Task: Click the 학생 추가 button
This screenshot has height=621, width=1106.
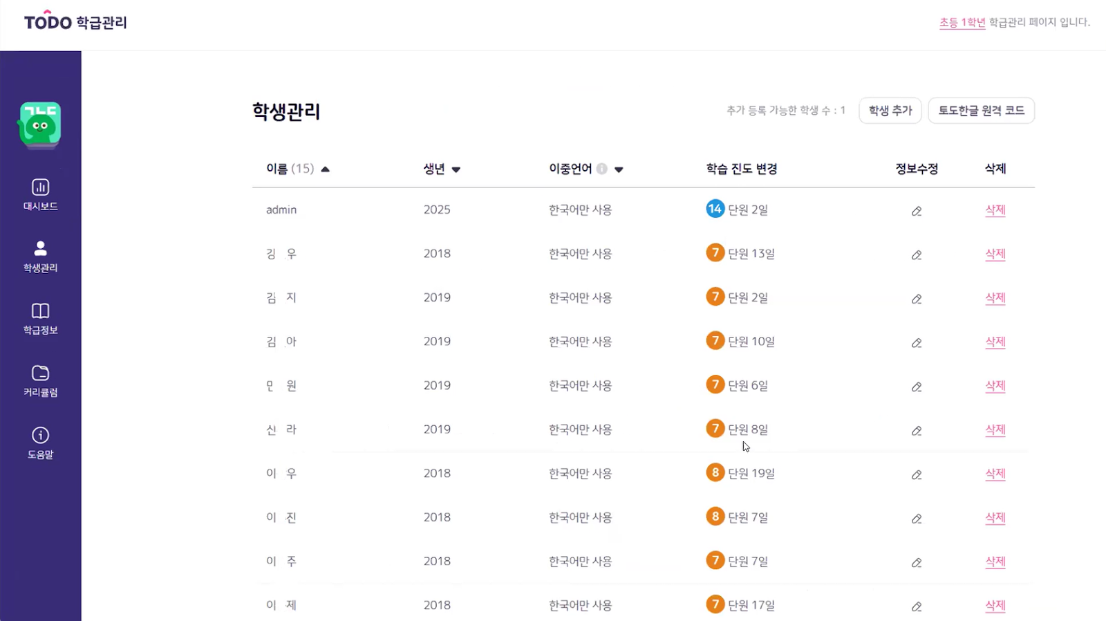Action: pos(890,111)
